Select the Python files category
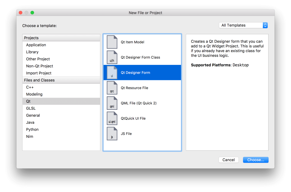The image size is (291, 192). [x=32, y=130]
